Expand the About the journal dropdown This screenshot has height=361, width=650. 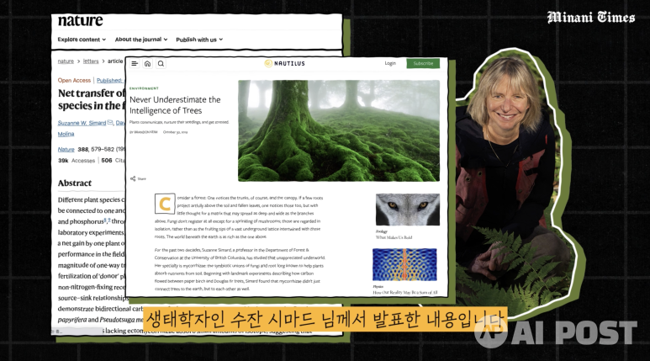[x=141, y=40]
